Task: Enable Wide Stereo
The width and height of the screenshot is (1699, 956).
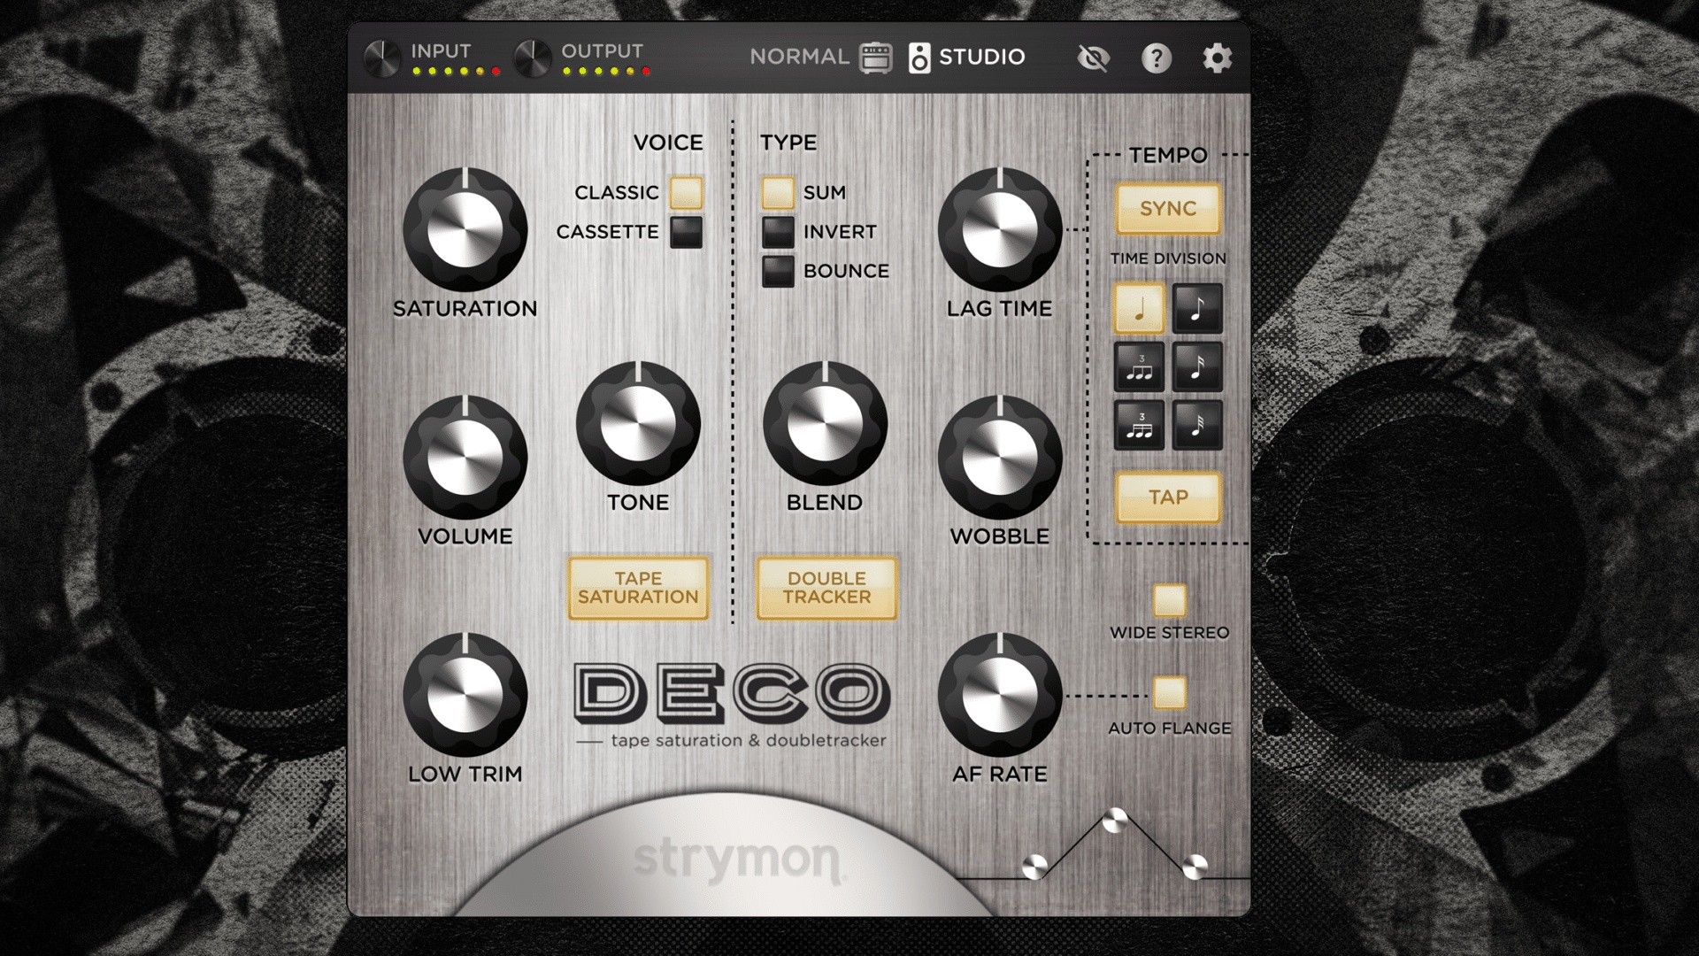Action: (x=1170, y=599)
